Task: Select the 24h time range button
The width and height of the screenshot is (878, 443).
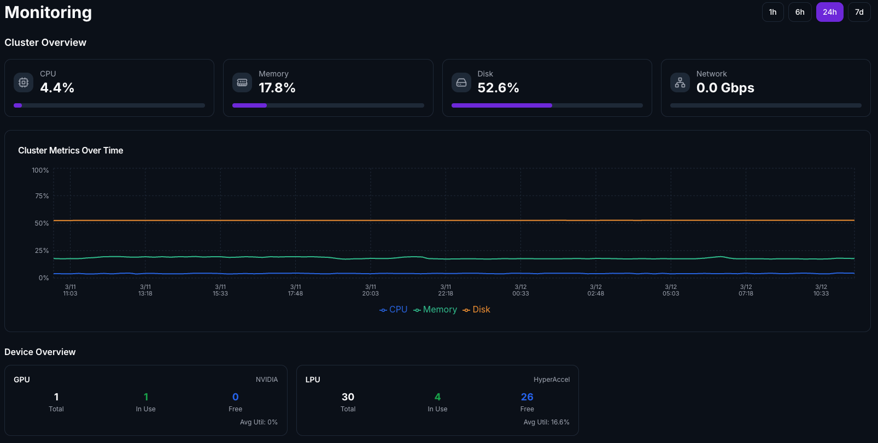Action: [x=829, y=12]
